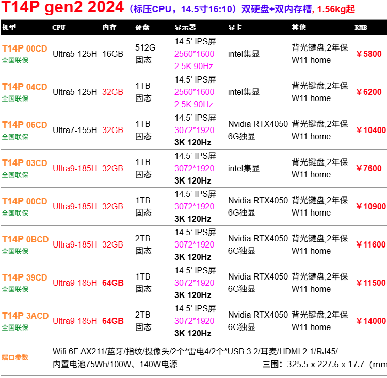Click "2560*1600" in the ¥5800 row
The height and width of the screenshot is (378, 387).
194,54
